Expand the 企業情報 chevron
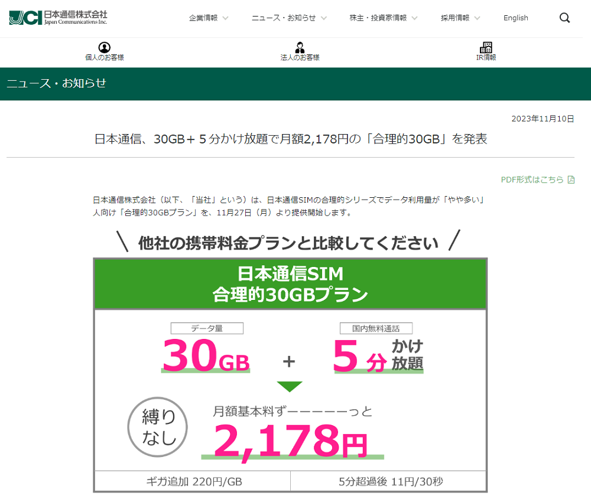591x496 pixels. coord(225,18)
